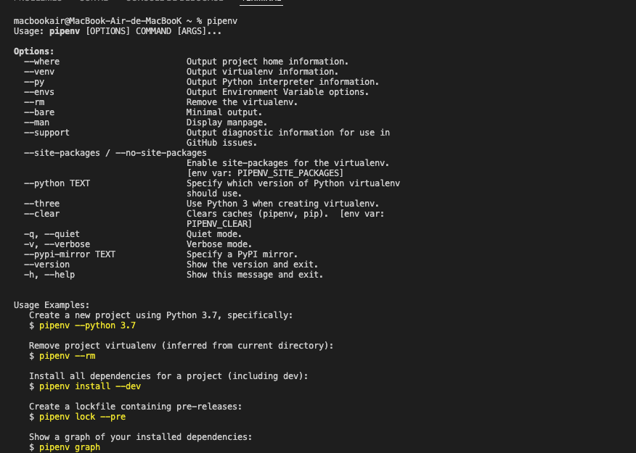The width and height of the screenshot is (636, 453).
Task: Click the --pypi-mirror TEXT option
Action: click(x=70, y=254)
